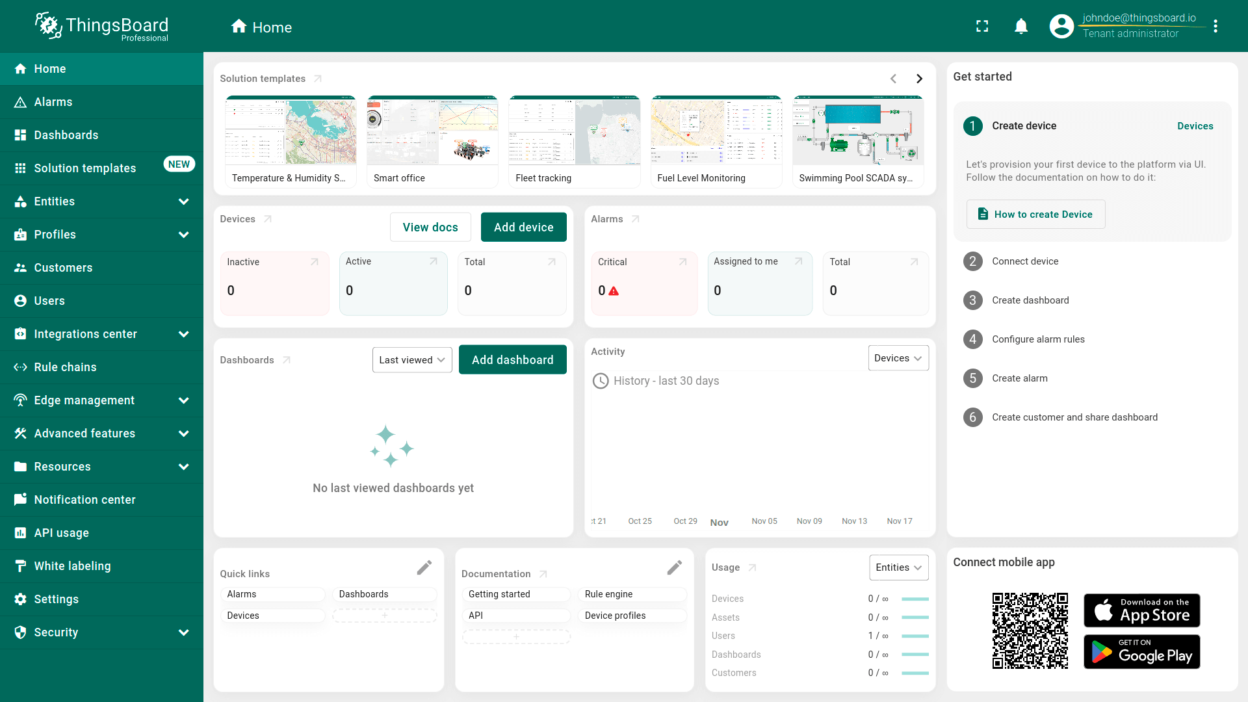Open Activity Devices dropdown
Screen dimensions: 1248x702
point(898,358)
